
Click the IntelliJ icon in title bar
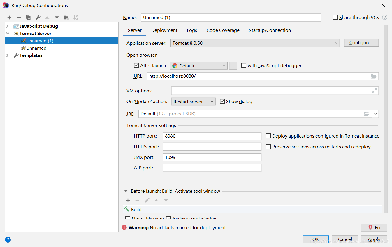coord(6,5)
